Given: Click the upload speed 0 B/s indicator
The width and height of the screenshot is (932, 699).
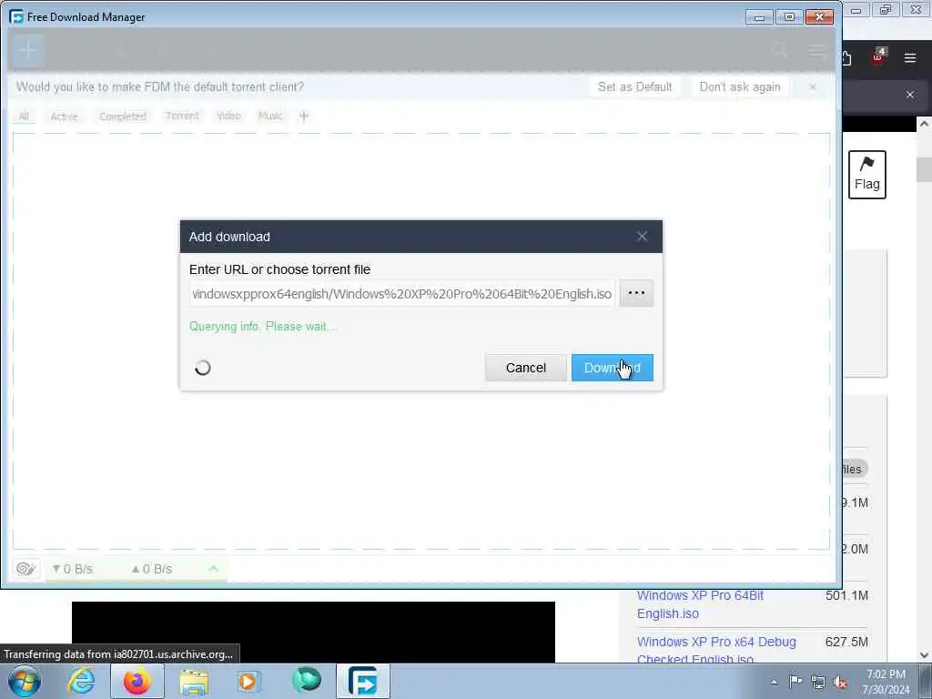Looking at the screenshot, I should [x=152, y=569].
